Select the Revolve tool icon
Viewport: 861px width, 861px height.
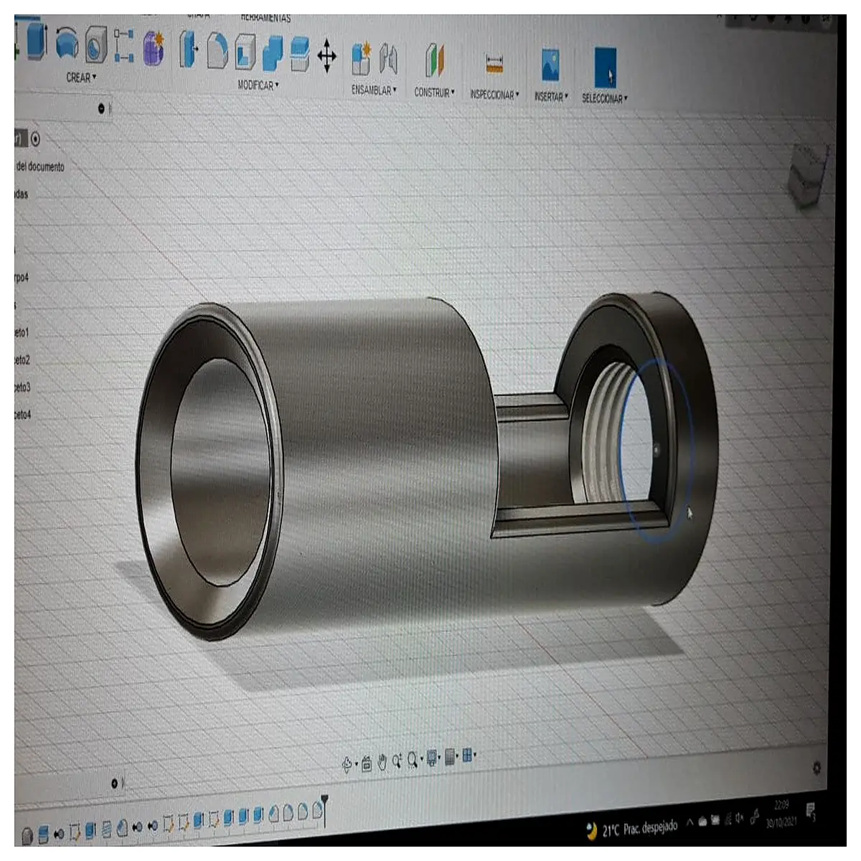coord(67,42)
